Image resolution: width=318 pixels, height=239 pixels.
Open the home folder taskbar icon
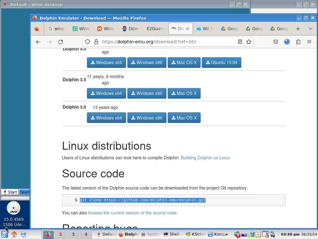point(14,234)
